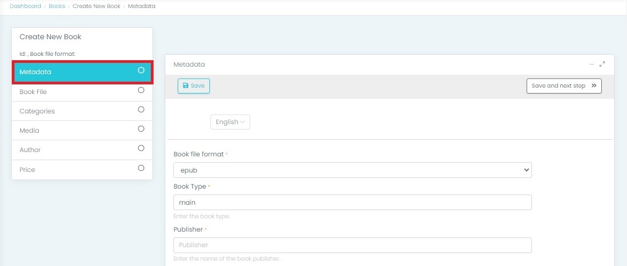Select the Book File step radio circle
This screenshot has width=627, height=266.
(141, 90)
